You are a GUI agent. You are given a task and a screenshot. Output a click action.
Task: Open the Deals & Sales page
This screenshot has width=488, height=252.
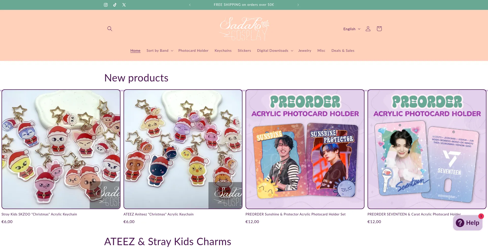click(x=343, y=51)
